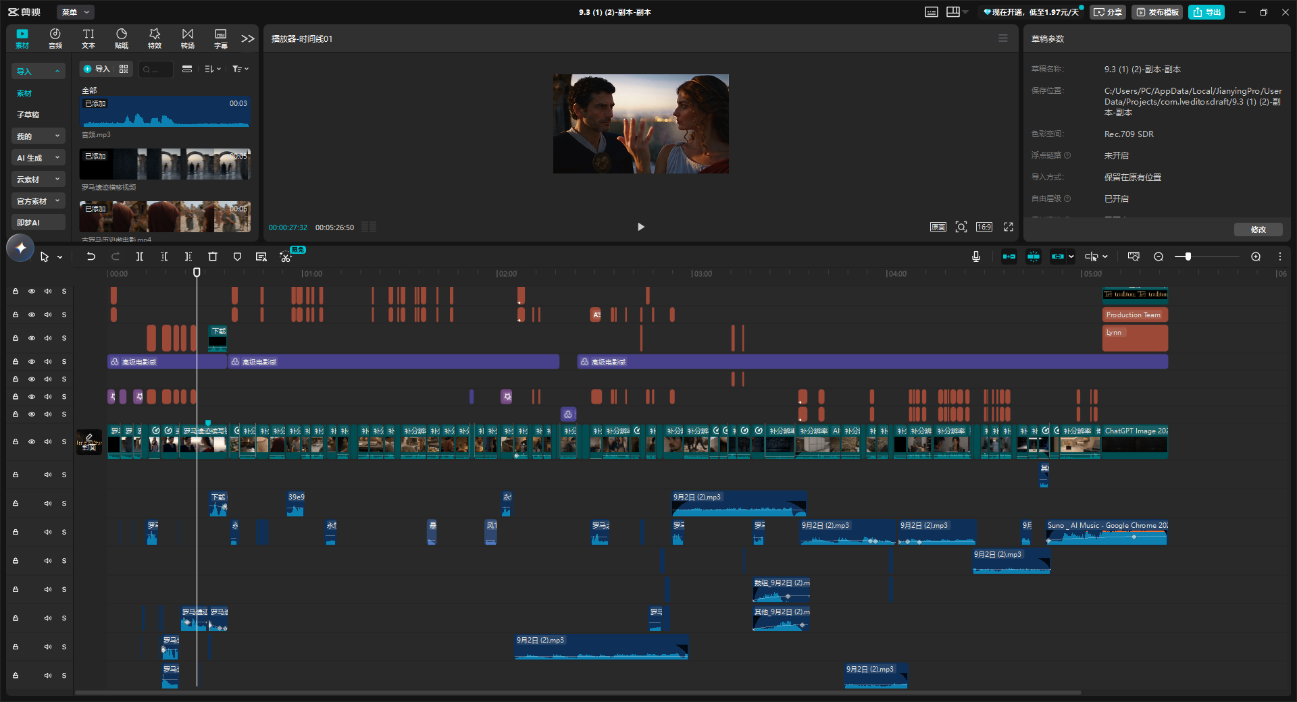Expand the 云素材 sidebar section

tap(39, 180)
